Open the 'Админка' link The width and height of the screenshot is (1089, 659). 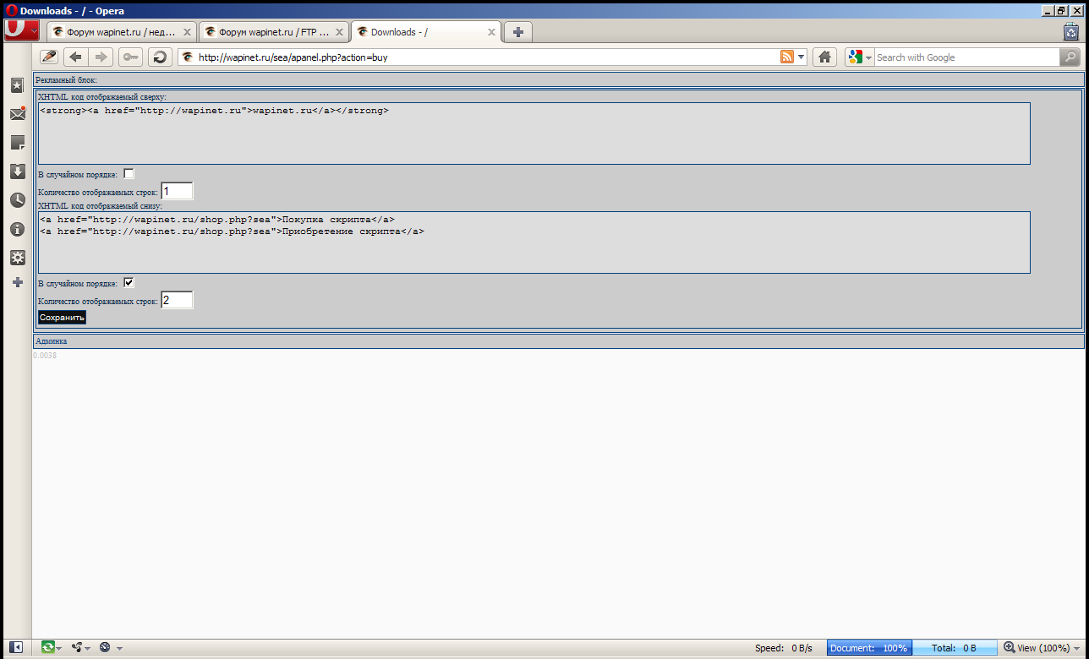click(51, 341)
